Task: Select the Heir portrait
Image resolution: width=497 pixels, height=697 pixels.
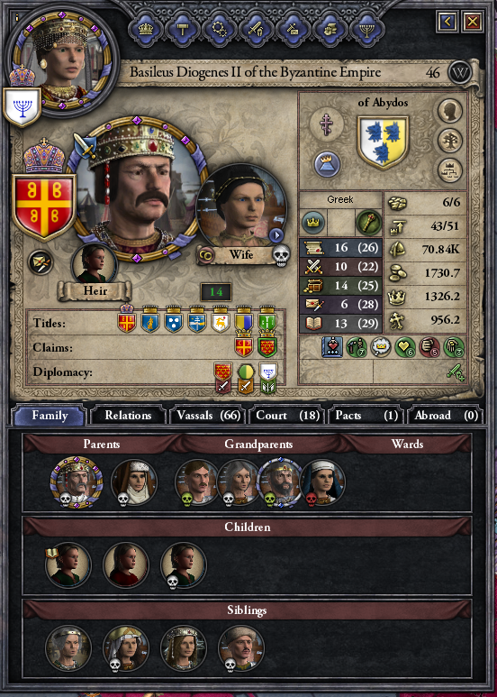Action: click(94, 265)
